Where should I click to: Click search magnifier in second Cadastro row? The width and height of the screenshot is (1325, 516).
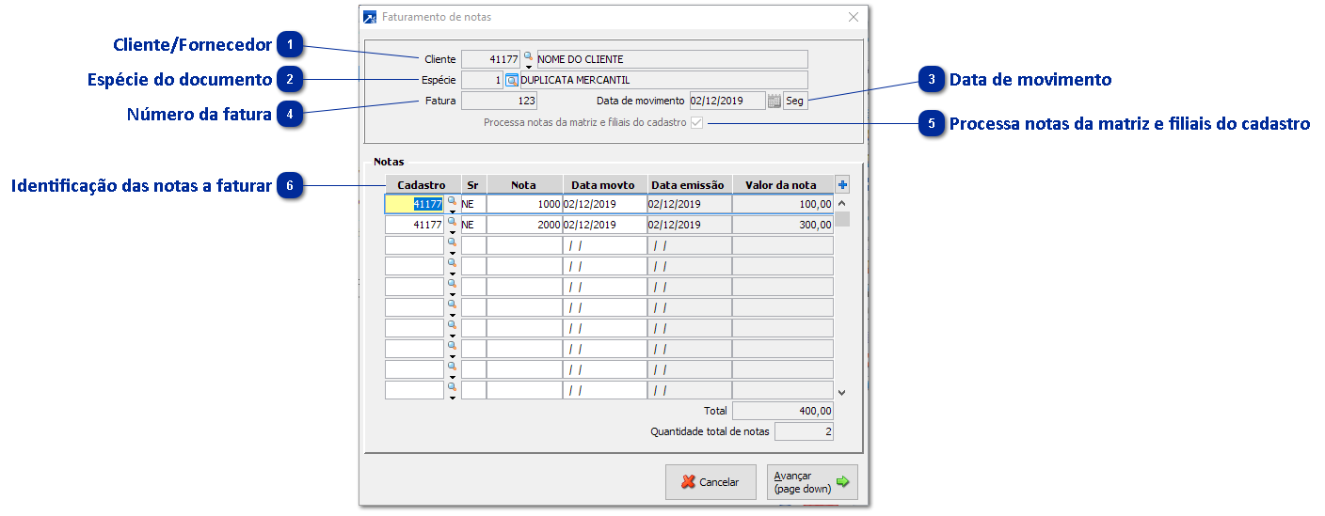point(452,222)
